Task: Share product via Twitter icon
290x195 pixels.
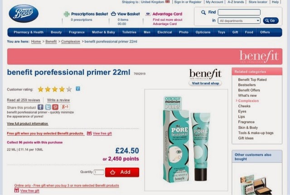Action: point(48,107)
